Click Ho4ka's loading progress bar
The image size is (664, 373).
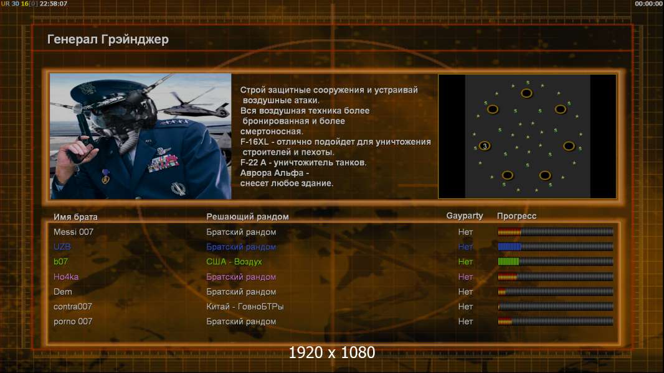(x=556, y=277)
